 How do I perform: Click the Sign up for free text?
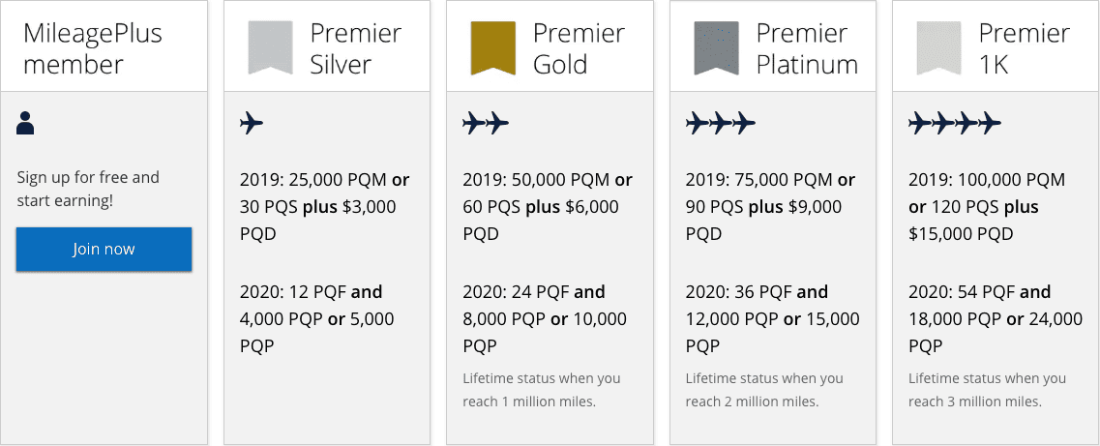[x=88, y=189]
